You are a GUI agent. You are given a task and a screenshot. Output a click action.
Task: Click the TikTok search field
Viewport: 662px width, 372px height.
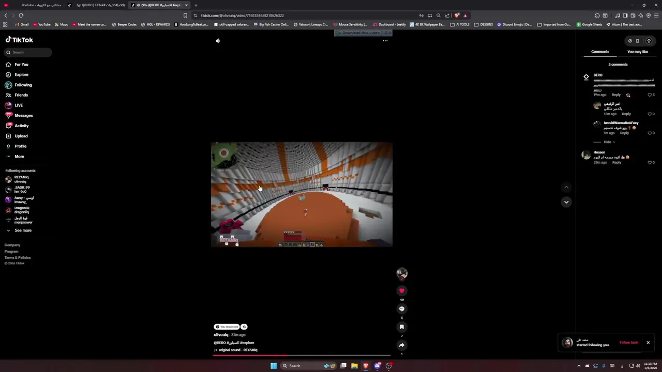pyautogui.click(x=28, y=52)
